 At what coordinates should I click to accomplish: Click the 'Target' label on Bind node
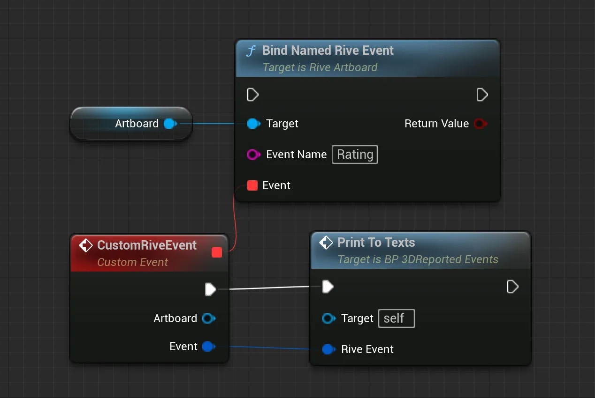coord(282,124)
